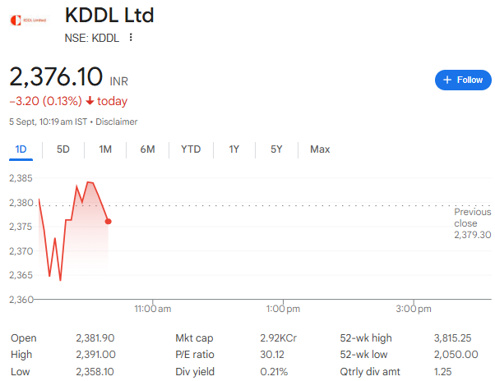The image size is (495, 381).
Task: Show the 6M price chart
Action: point(148,149)
